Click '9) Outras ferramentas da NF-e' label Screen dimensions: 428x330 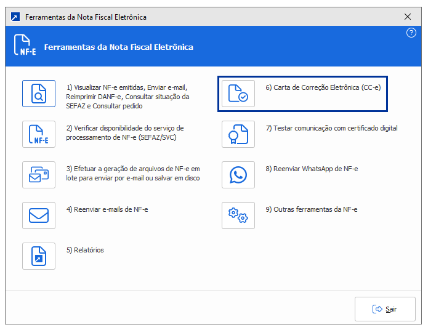coord(312,209)
